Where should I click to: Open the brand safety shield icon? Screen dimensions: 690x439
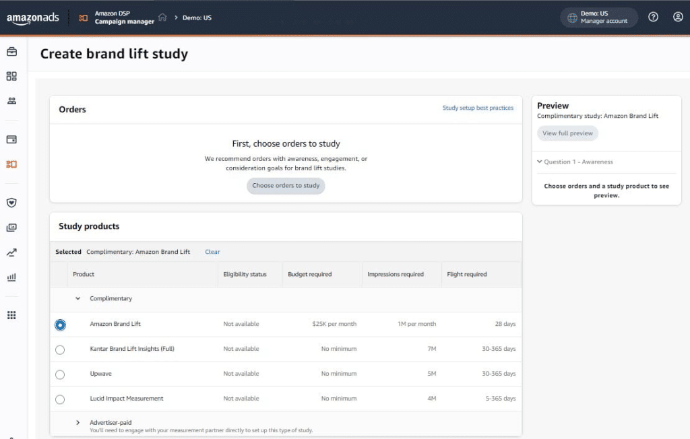click(12, 203)
